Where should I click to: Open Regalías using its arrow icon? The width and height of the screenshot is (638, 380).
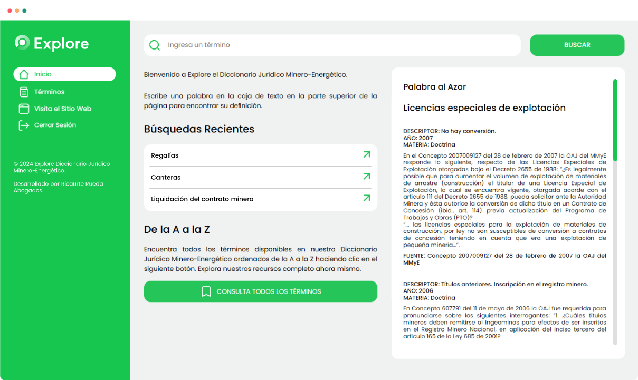[366, 155]
